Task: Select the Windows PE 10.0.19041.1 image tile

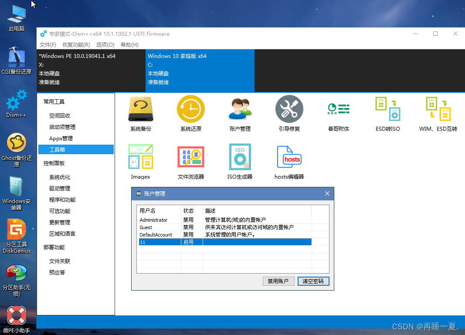Action: point(91,71)
